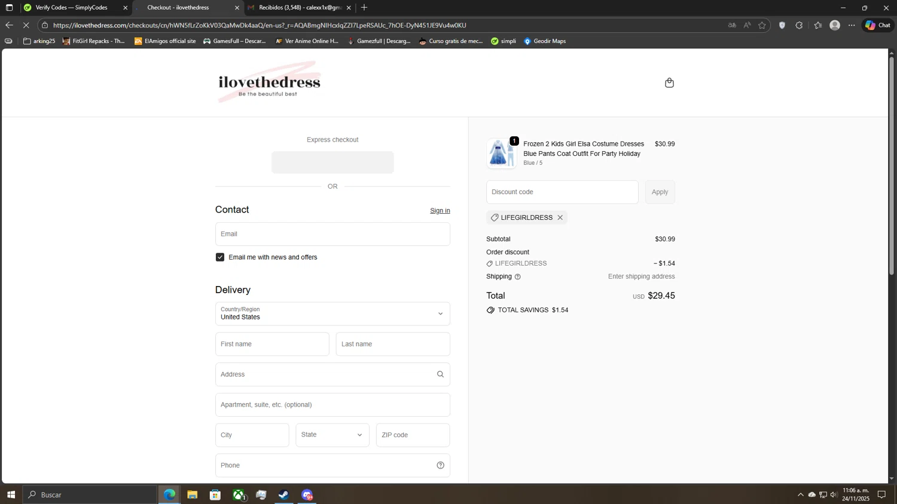Open the GamesFull bookmark
The width and height of the screenshot is (897, 504).
point(234,41)
